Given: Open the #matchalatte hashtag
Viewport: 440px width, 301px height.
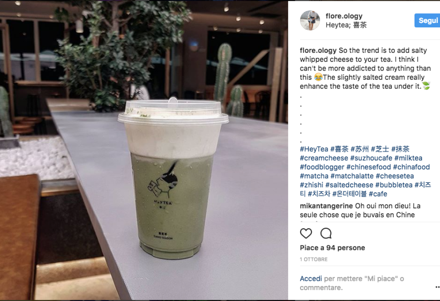Looking at the screenshot, I should [352, 176].
